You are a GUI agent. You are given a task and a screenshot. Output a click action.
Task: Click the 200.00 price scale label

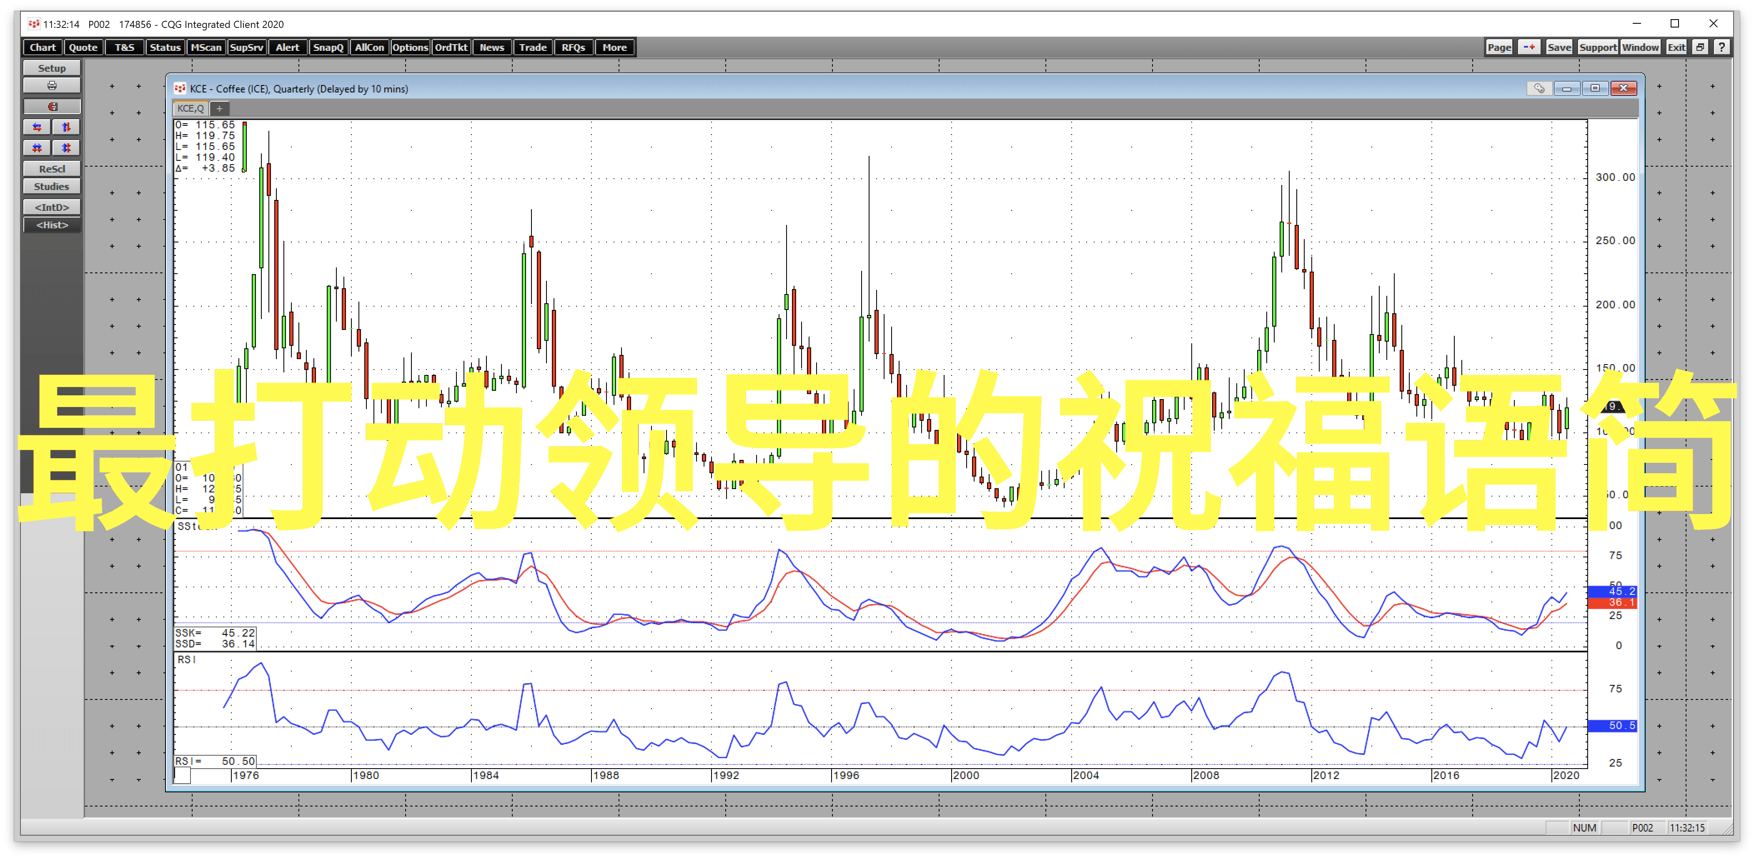pos(1615,305)
